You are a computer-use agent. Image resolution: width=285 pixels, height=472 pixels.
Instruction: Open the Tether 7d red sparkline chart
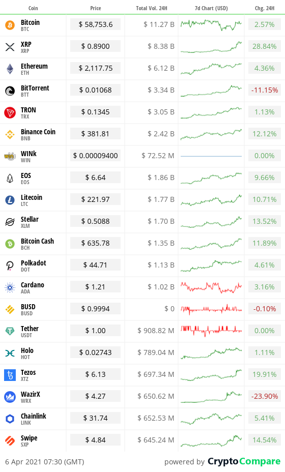tap(211, 331)
